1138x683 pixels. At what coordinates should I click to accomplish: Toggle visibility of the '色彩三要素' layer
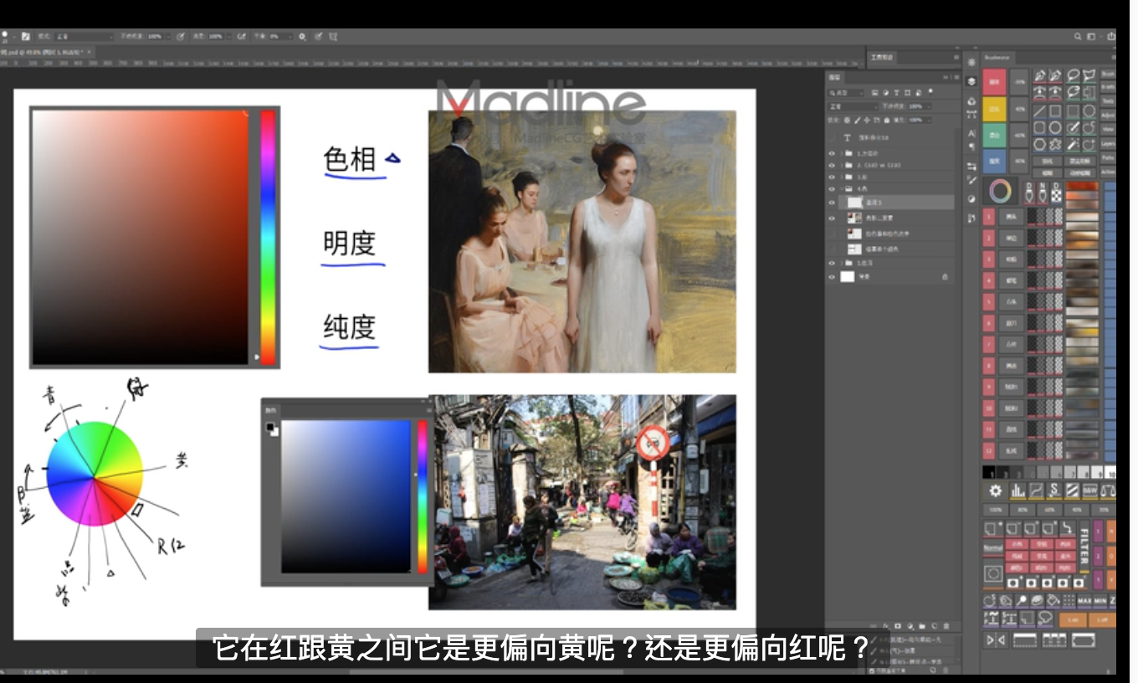point(832,218)
